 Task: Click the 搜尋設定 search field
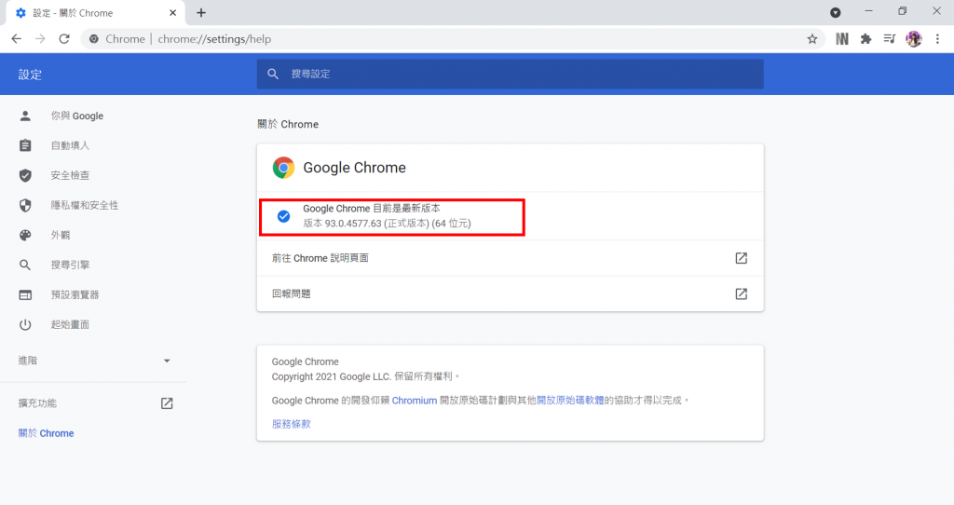[x=510, y=74]
